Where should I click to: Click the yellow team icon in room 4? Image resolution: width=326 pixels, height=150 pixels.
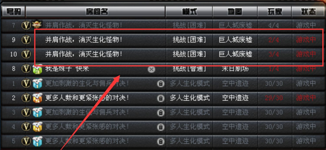pyautogui.click(x=38, y=127)
